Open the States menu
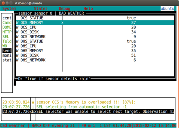Image resolution: width=179 pixels, height=128 pixels. tap(41, 9)
